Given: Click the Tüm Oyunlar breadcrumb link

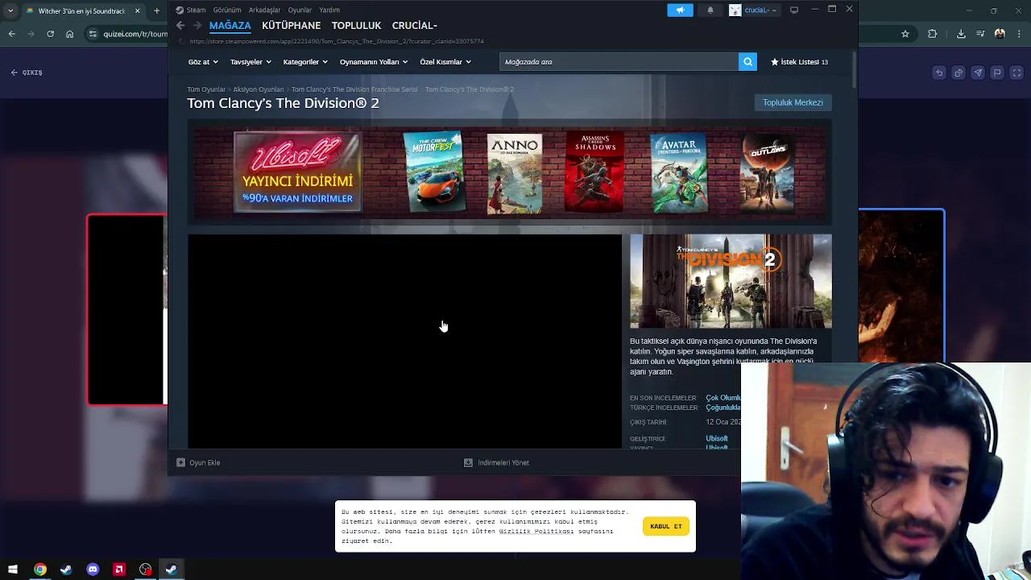Looking at the screenshot, I should (x=206, y=89).
